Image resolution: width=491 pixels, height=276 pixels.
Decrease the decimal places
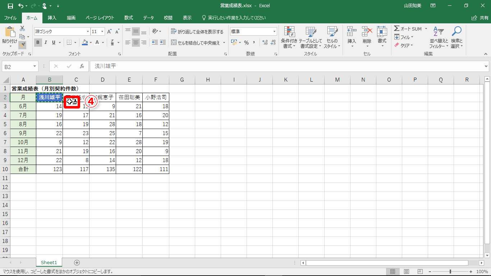(x=274, y=42)
